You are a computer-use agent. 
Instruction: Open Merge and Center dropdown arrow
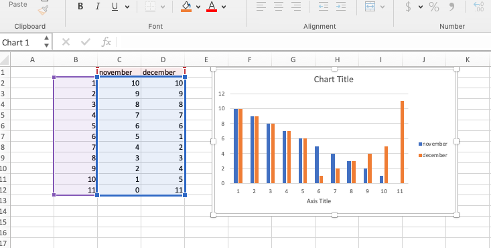(x=382, y=7)
